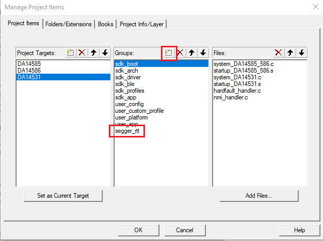
Task: Switch to Folders/Extensions tab
Action: tap(68, 24)
